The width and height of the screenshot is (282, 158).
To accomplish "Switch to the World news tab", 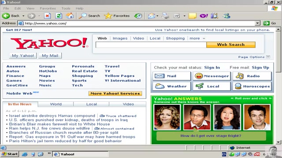I will (x=56, y=104).
